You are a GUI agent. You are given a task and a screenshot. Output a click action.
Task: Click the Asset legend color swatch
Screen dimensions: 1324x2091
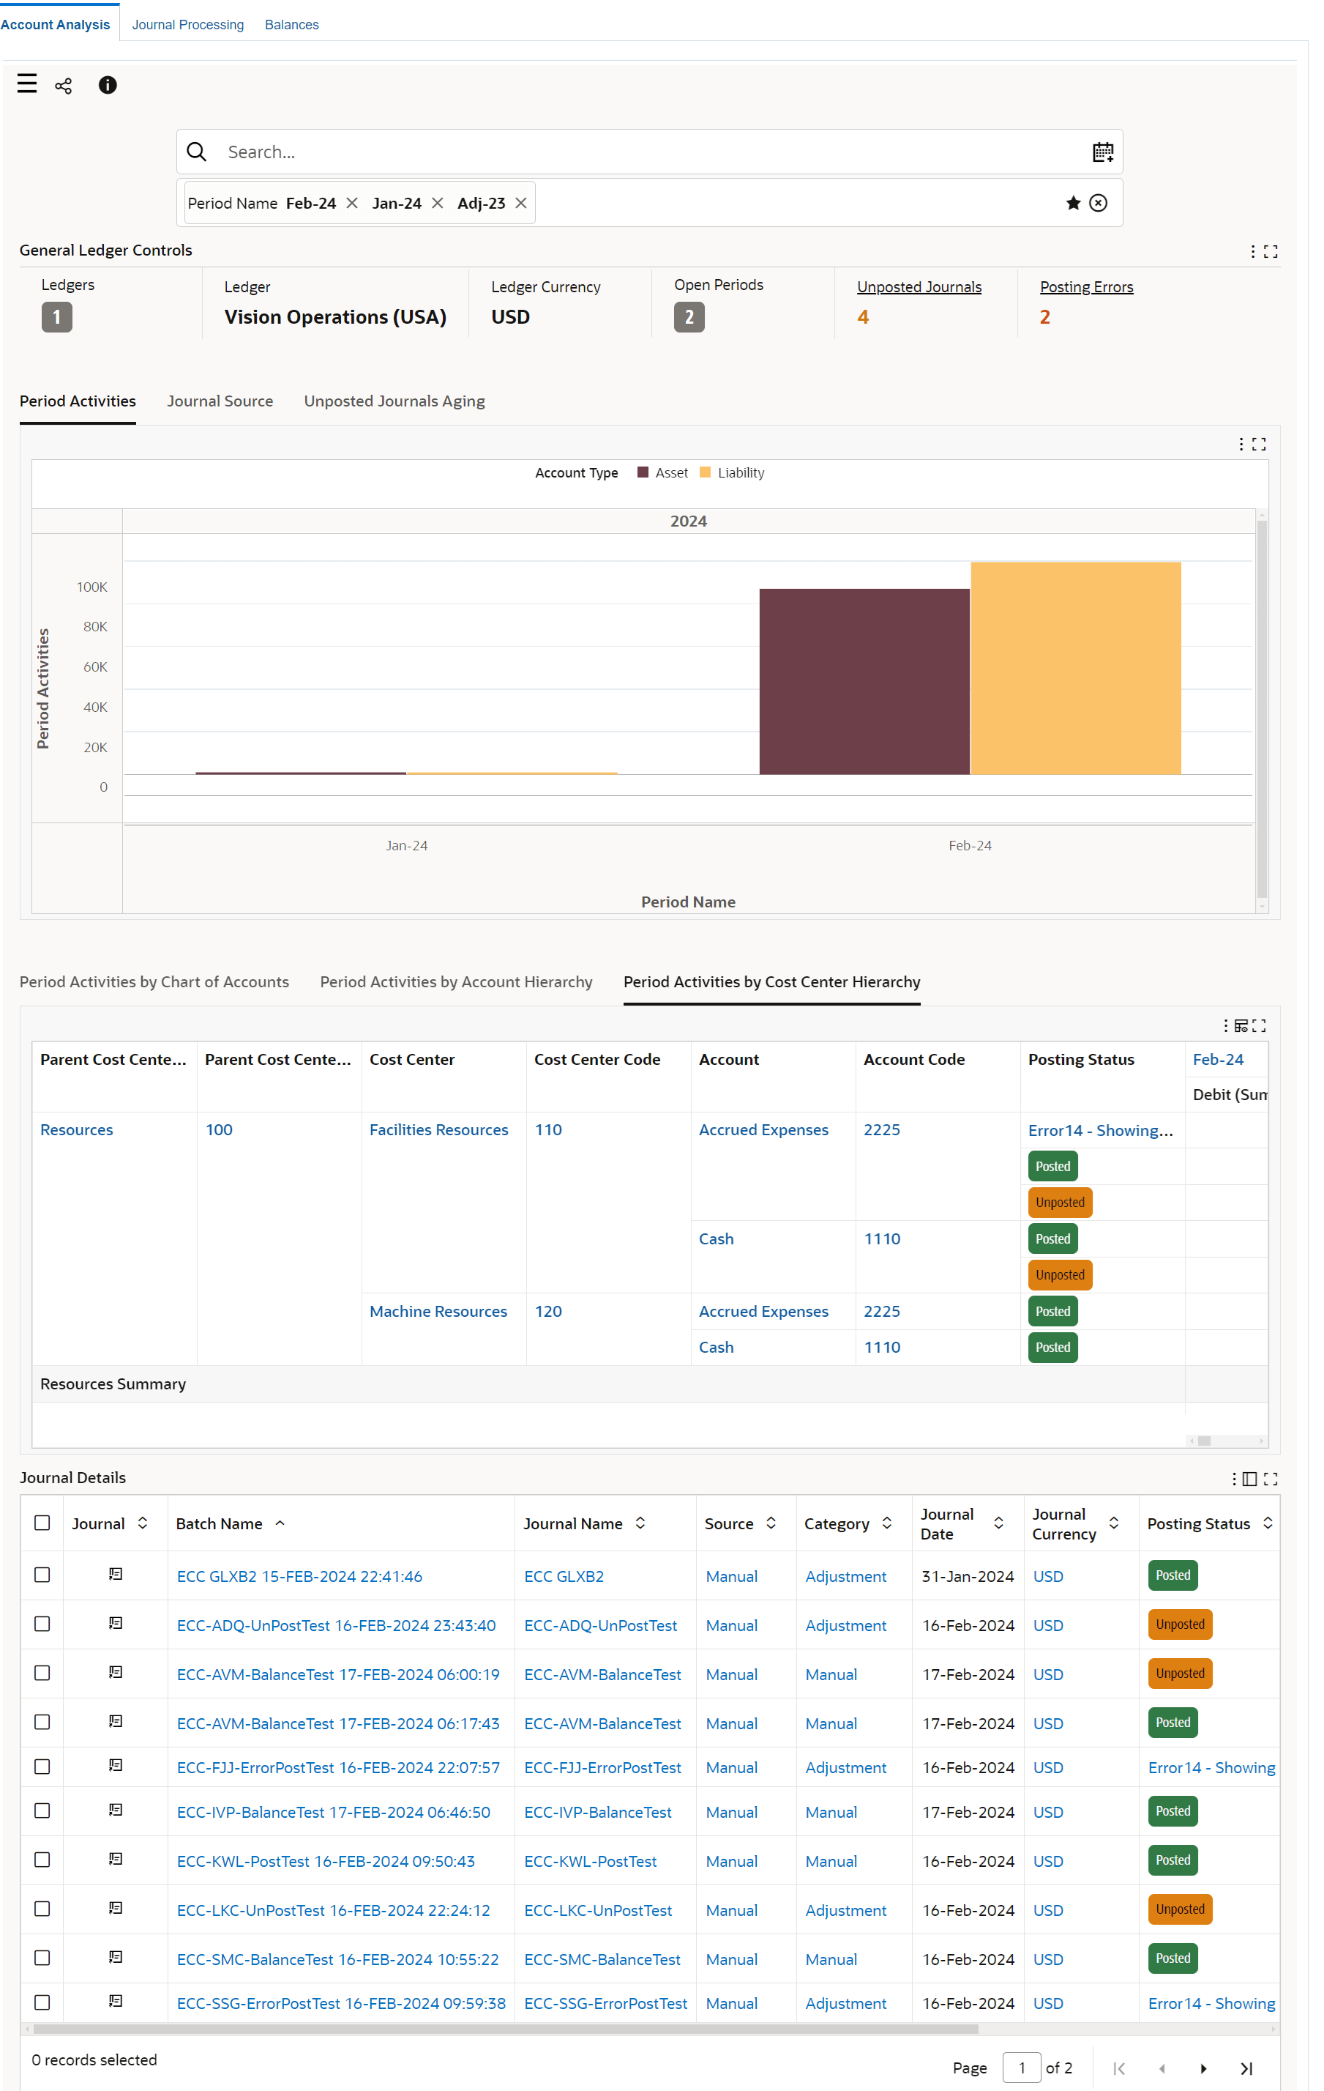(643, 472)
